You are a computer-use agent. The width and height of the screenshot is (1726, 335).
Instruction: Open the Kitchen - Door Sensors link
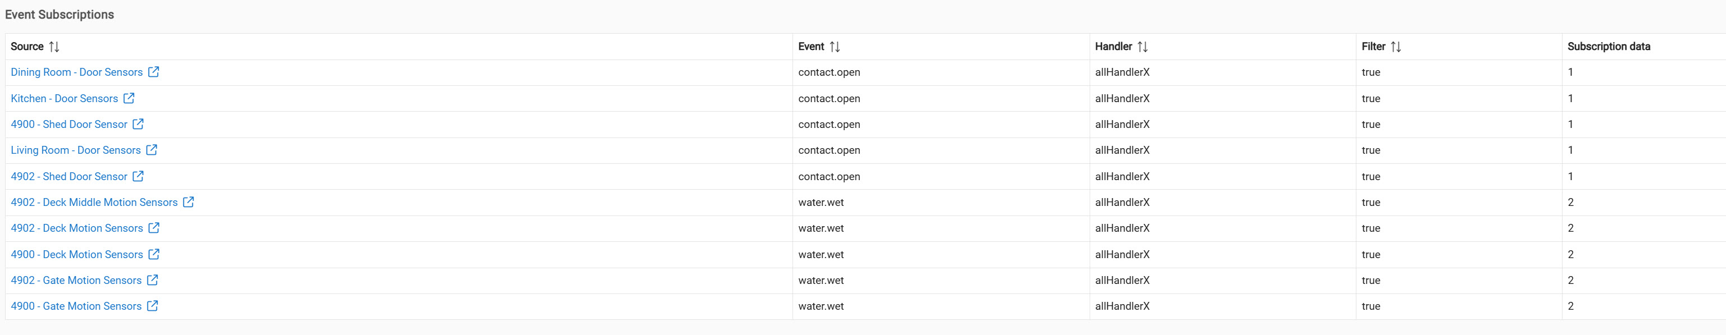(x=65, y=98)
